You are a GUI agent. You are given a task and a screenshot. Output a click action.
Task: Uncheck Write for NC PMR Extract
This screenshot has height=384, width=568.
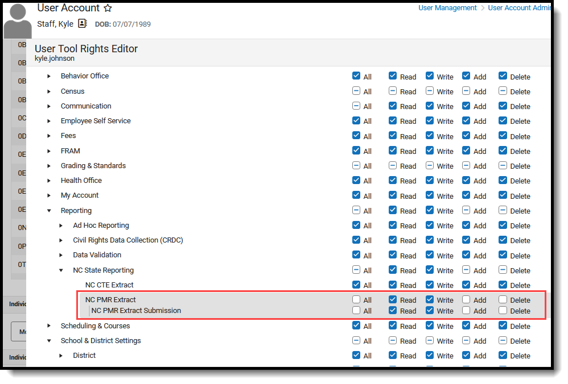point(430,299)
